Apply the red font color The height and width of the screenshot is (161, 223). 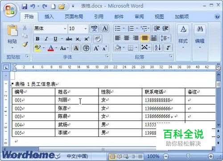pyautogui.click(x=51, y=48)
